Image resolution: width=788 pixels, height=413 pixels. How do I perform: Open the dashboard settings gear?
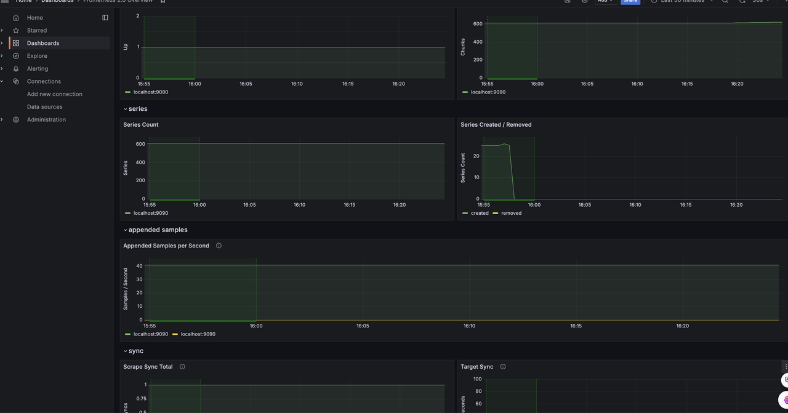[584, 1]
